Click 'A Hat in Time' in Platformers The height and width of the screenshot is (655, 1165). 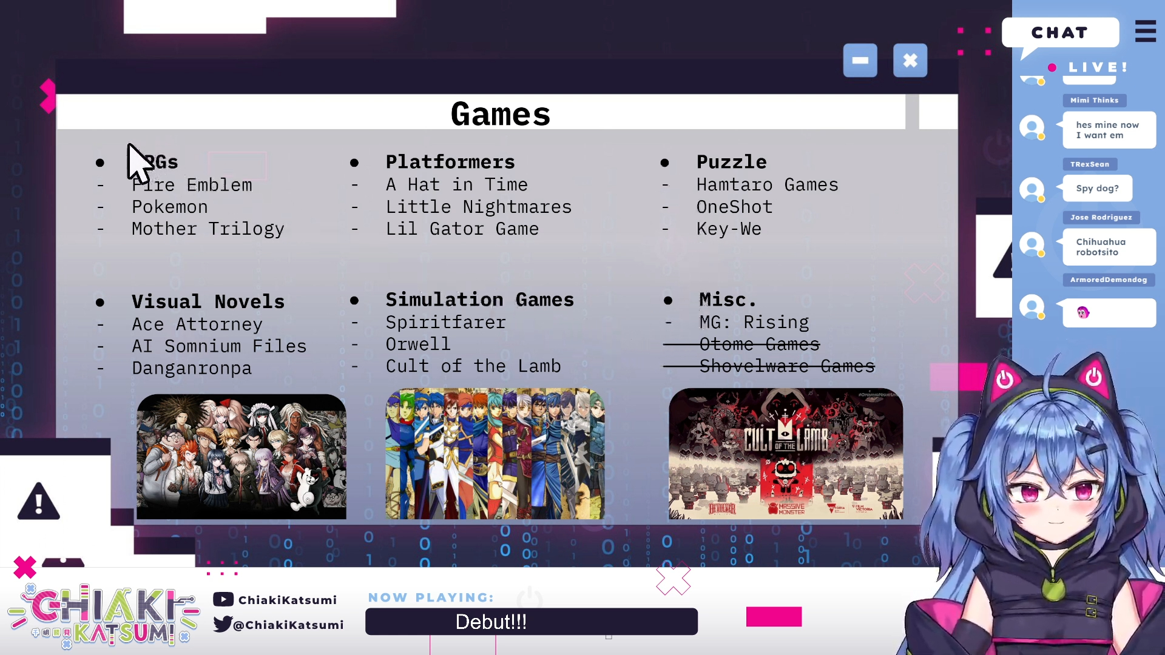[457, 184]
